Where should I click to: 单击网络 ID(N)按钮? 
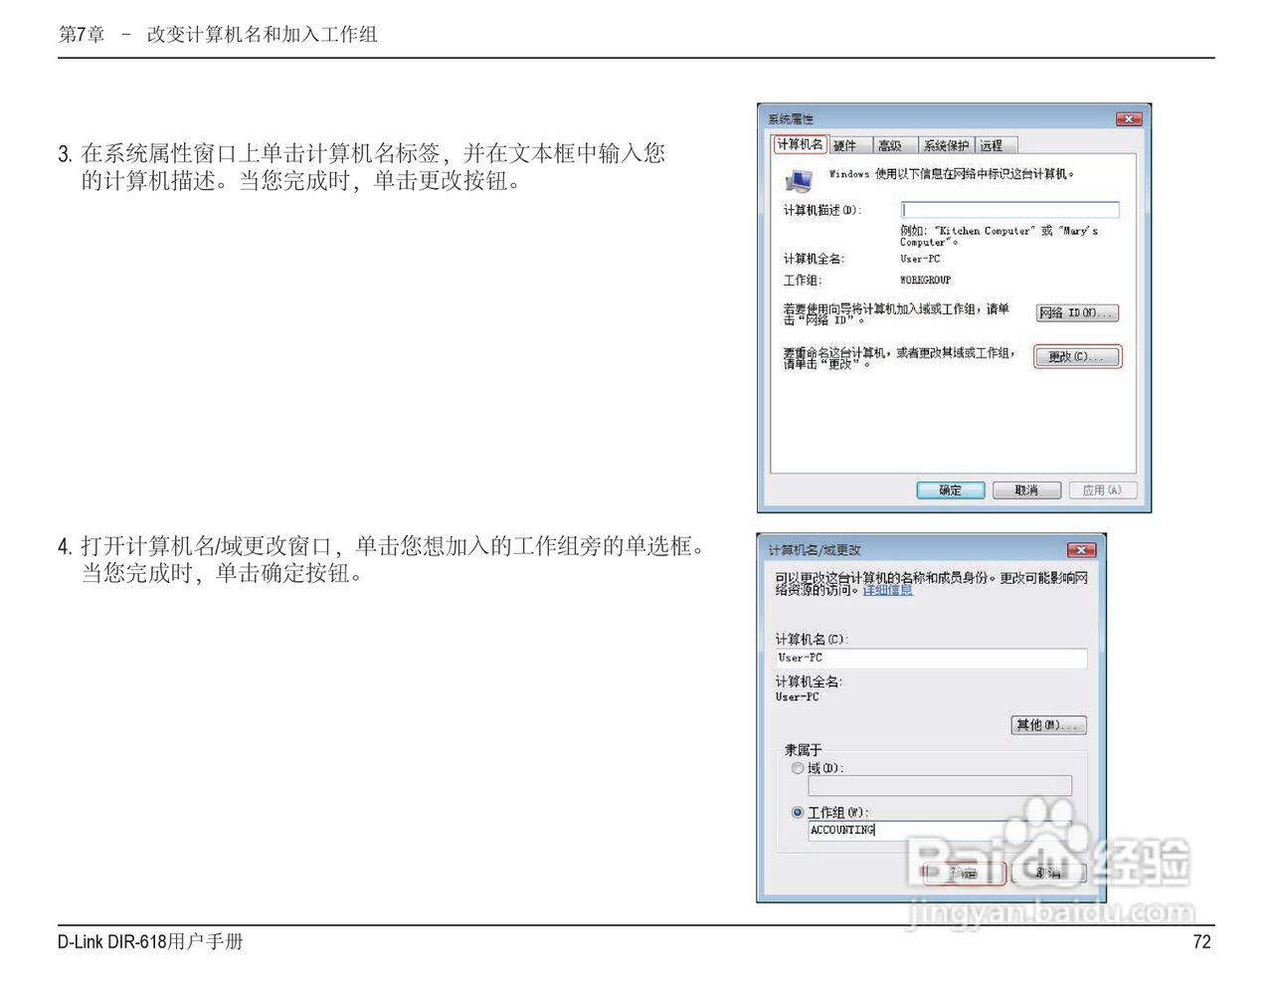click(x=1078, y=311)
